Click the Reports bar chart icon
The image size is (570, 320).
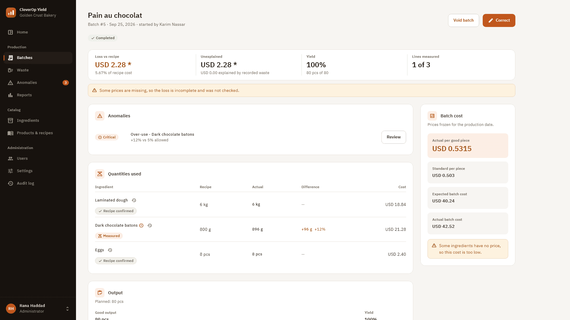coord(10,95)
